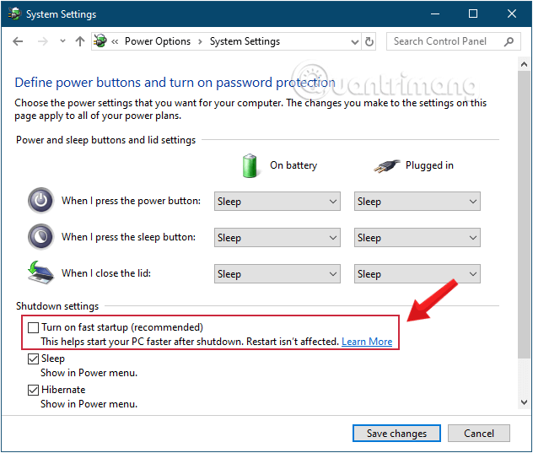
Task: Click 'Show in Power menu.' text under Hibernate
Action: point(89,404)
